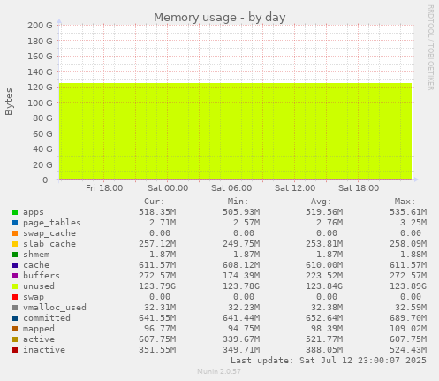Viewport: 439px width, 381px height.
Task: Click cache average value 610.00M
Action: 324,265
